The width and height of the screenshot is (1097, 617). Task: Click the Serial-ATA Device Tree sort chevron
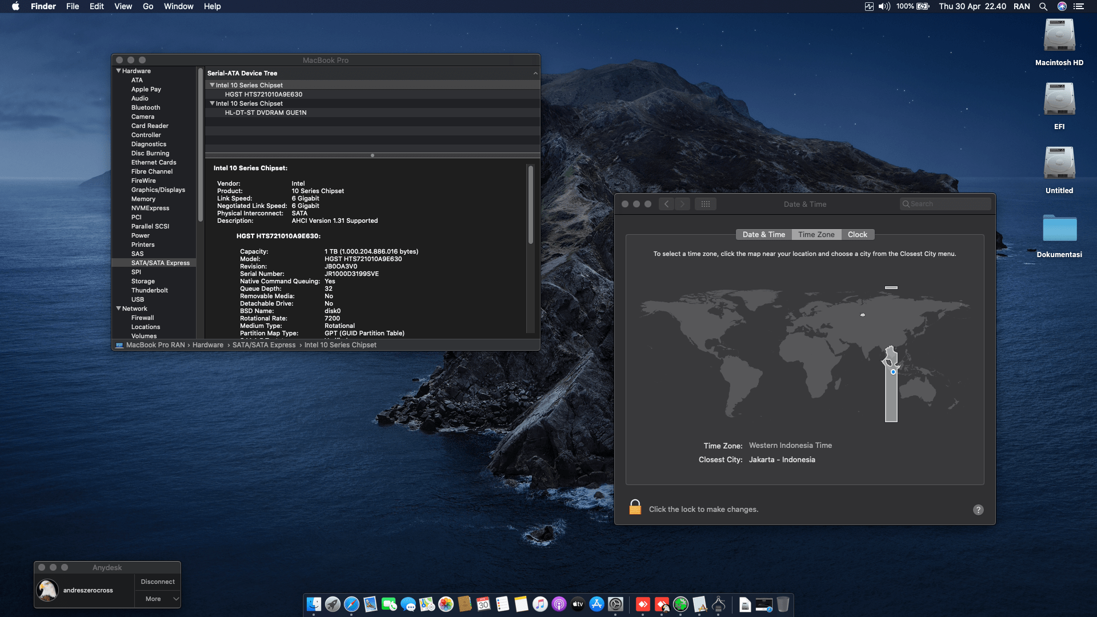click(535, 73)
